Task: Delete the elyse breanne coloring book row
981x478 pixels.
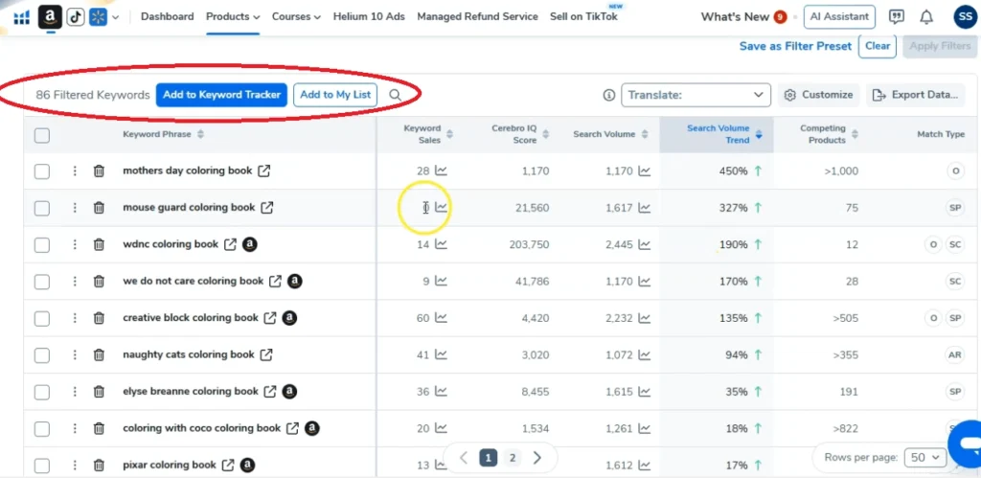Action: (99, 392)
